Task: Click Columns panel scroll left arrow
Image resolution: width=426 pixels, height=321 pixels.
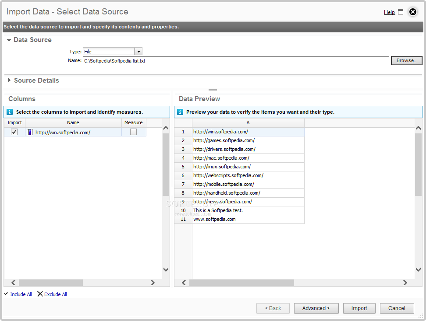Action: 13,283
